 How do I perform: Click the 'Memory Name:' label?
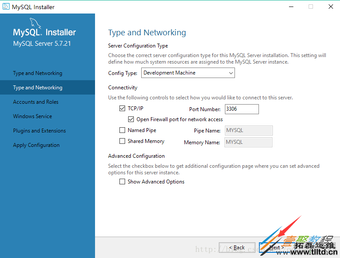(202, 143)
